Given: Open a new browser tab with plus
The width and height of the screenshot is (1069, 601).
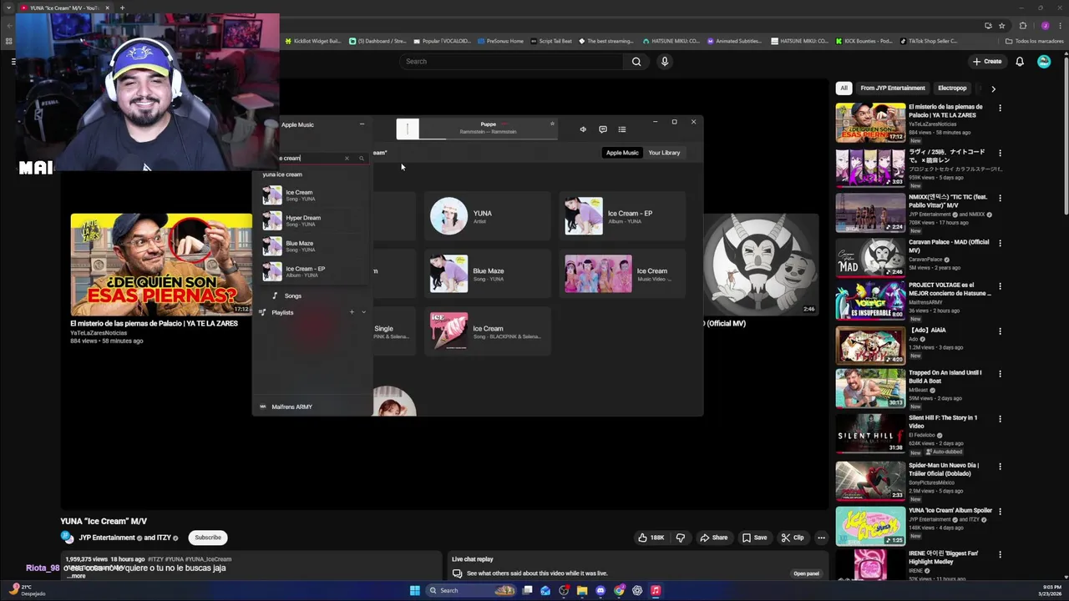Looking at the screenshot, I should click(x=122, y=8).
